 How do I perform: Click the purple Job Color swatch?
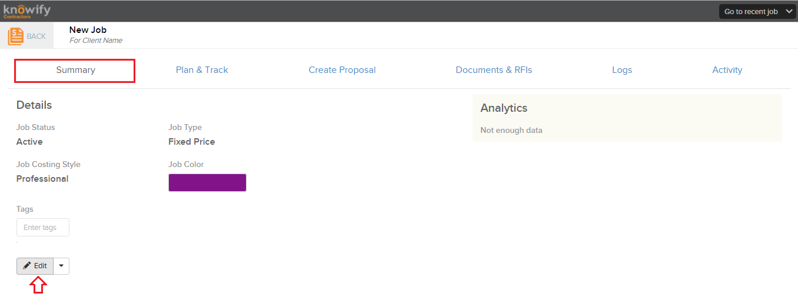coord(207,182)
